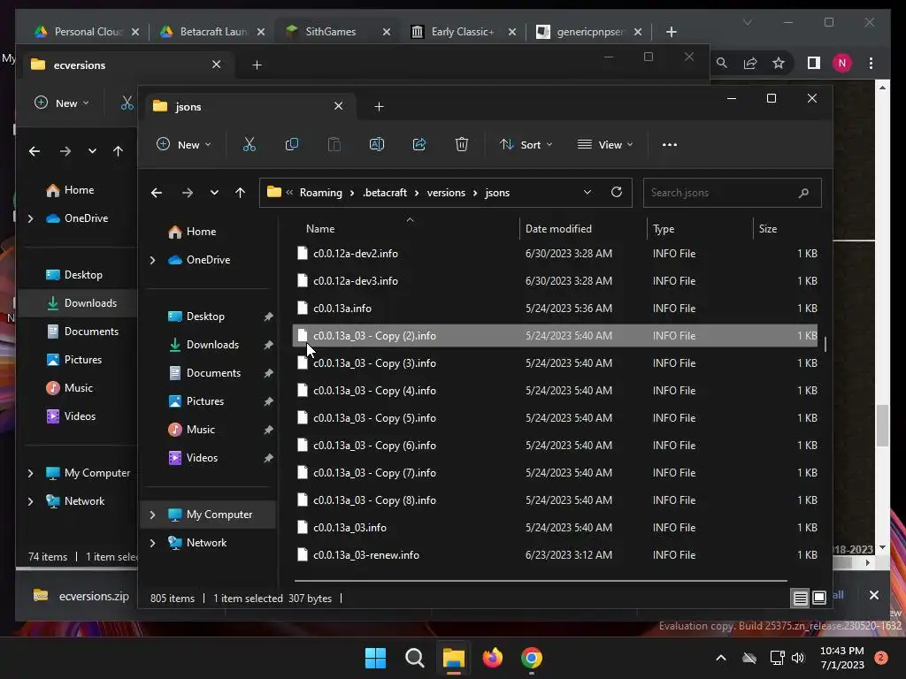Image resolution: width=906 pixels, height=679 pixels.
Task: Delete selected file with trash icon
Action: click(x=461, y=144)
